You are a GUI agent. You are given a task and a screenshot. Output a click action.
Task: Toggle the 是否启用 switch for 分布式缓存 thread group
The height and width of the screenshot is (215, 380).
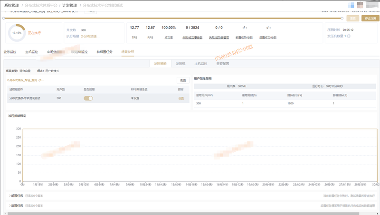click(x=88, y=98)
